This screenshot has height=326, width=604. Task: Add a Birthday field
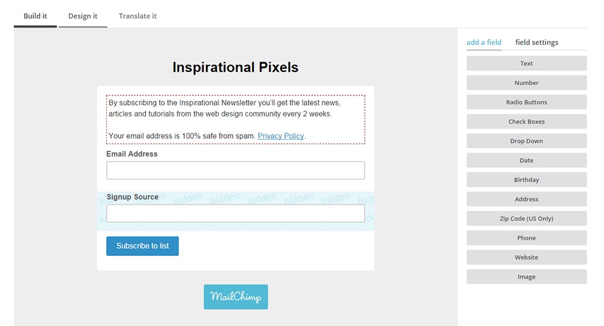pos(526,179)
